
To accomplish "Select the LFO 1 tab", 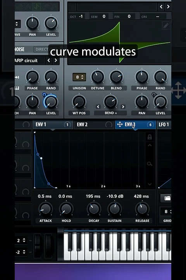I will click(x=164, y=124).
